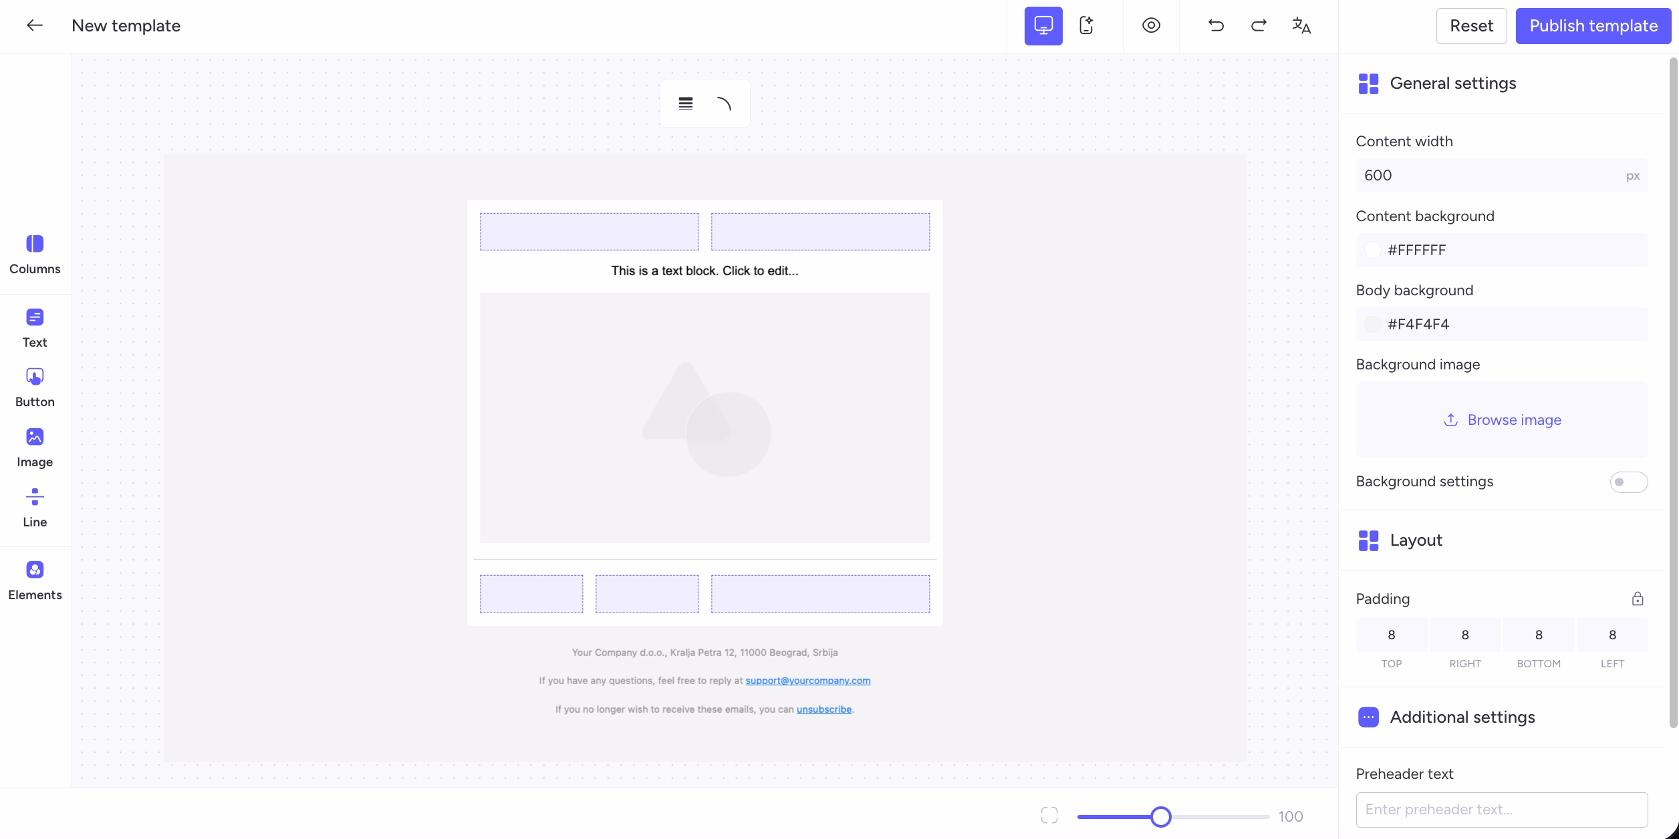This screenshot has width=1679, height=839.
Task: Click the layers list icon above canvas
Action: tap(686, 104)
